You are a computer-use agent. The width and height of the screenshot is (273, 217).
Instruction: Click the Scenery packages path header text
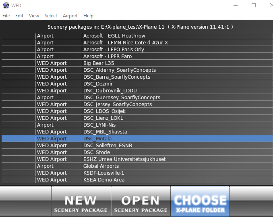point(141,27)
